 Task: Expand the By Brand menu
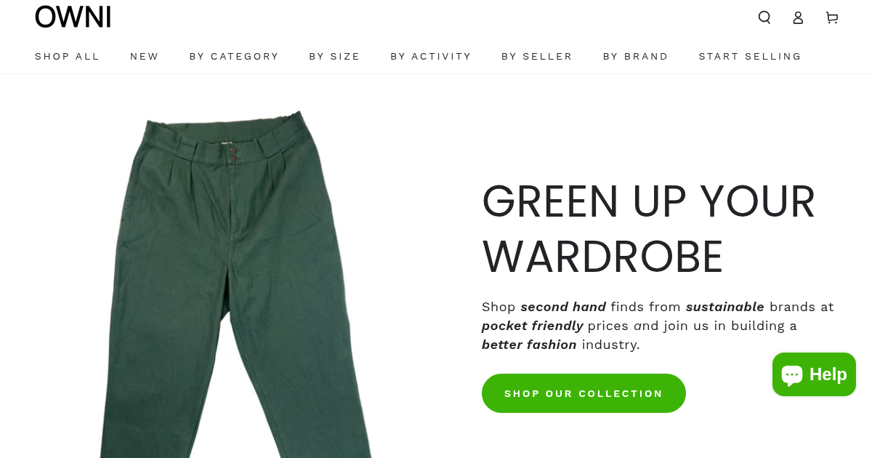[x=636, y=56]
